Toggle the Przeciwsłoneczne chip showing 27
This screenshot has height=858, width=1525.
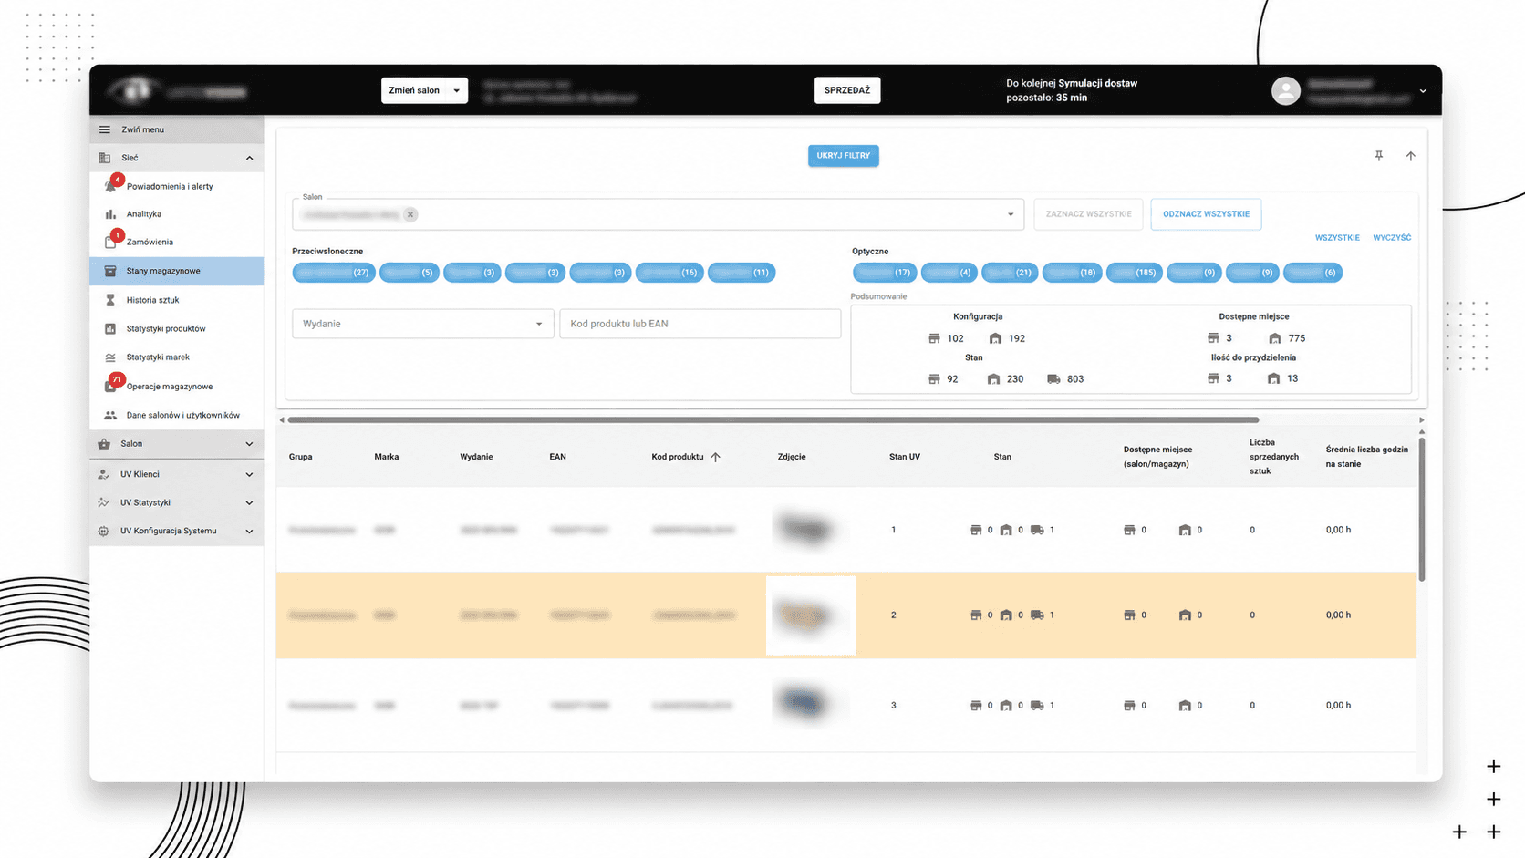[x=334, y=273]
